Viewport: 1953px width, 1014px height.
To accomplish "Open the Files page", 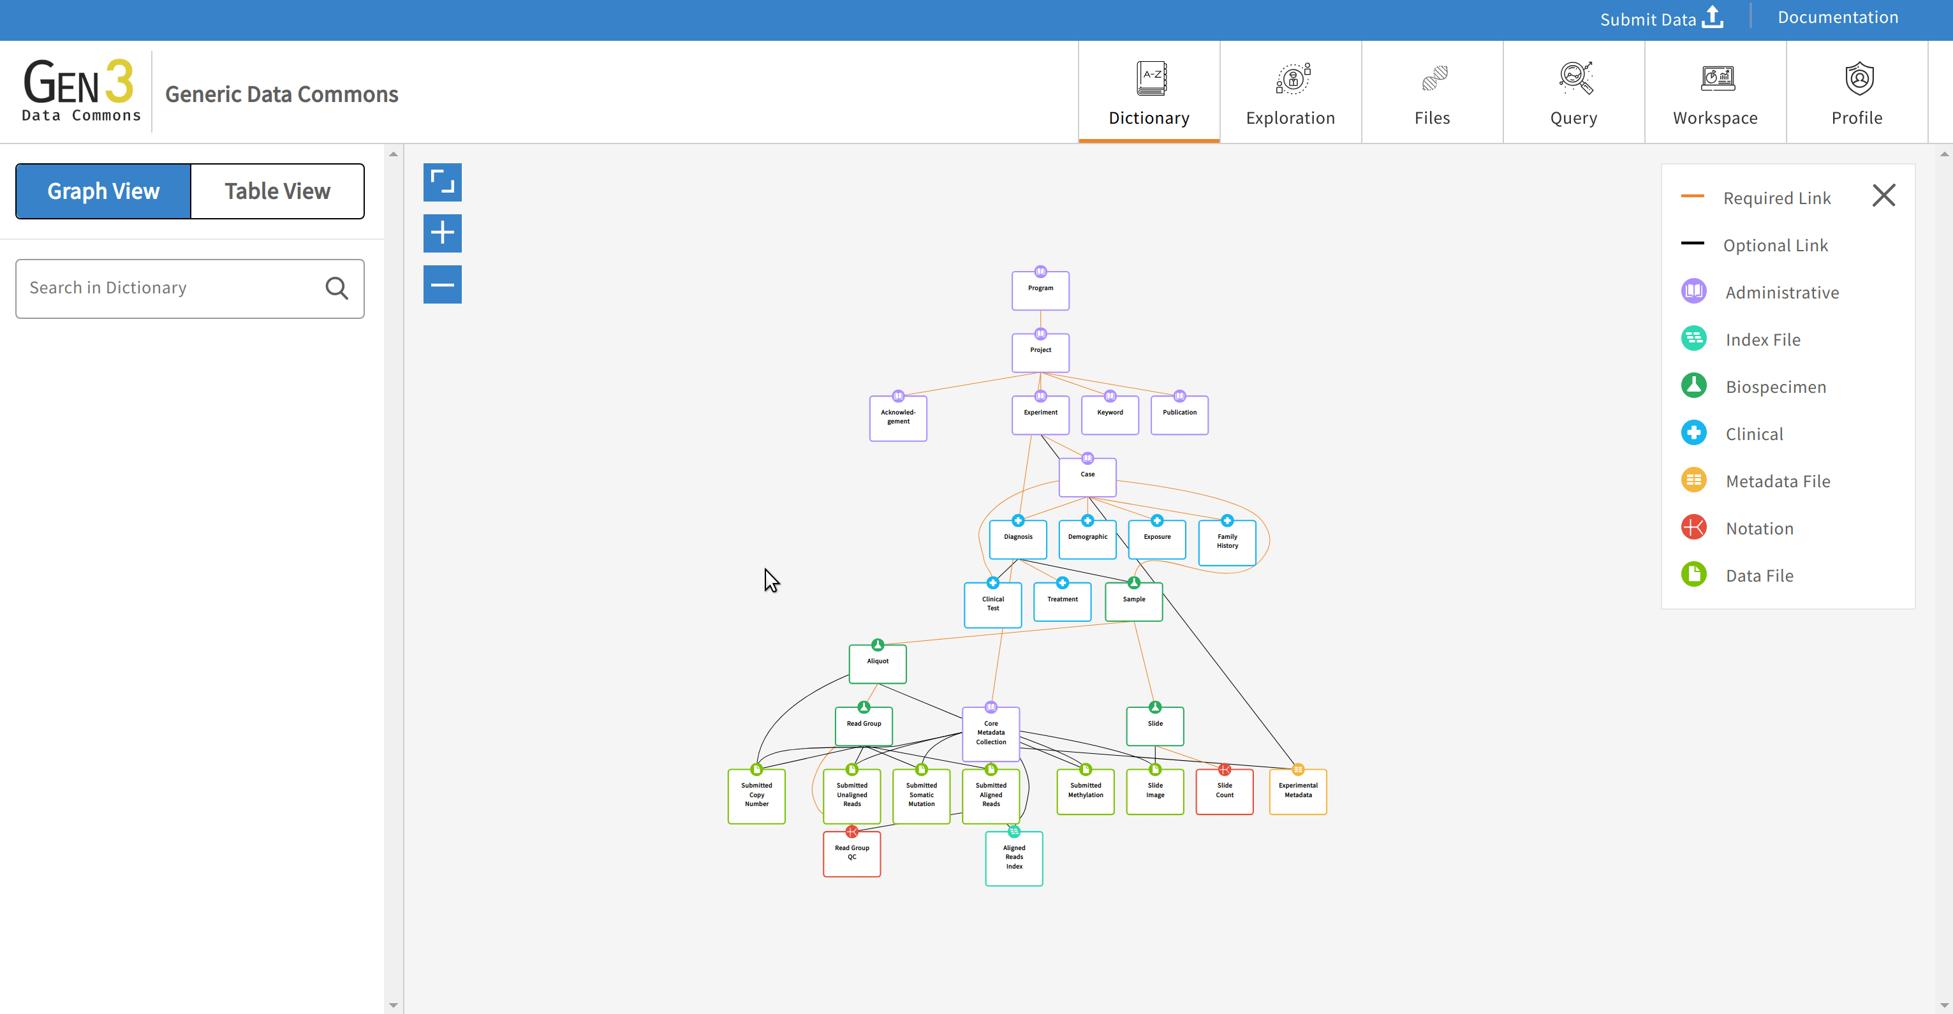I will [x=1431, y=92].
